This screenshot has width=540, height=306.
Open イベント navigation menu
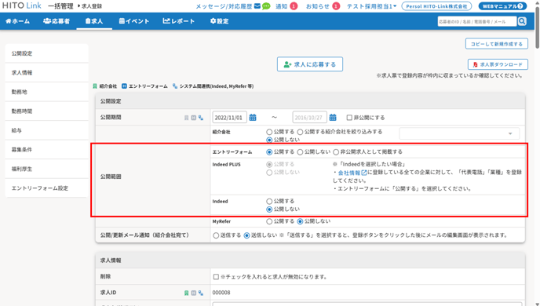point(134,21)
